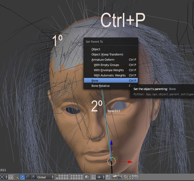
Task: Render OpenGL animation with clapperboard icon
Action: pyautogui.click(x=119, y=177)
